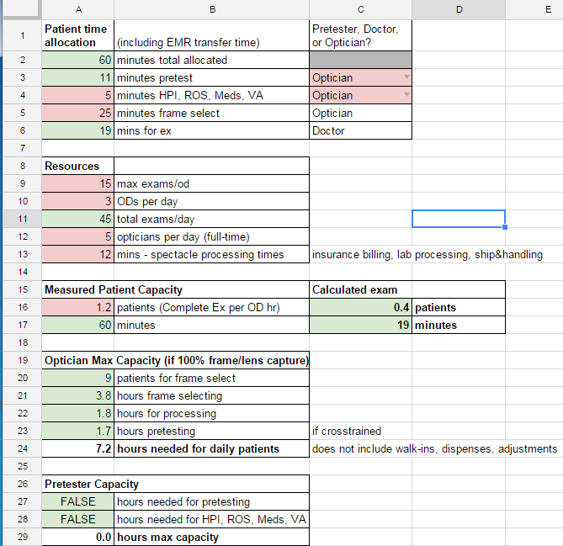Click 'minutes HPI, ROS, Meds, VA' cell

pyautogui.click(x=212, y=95)
